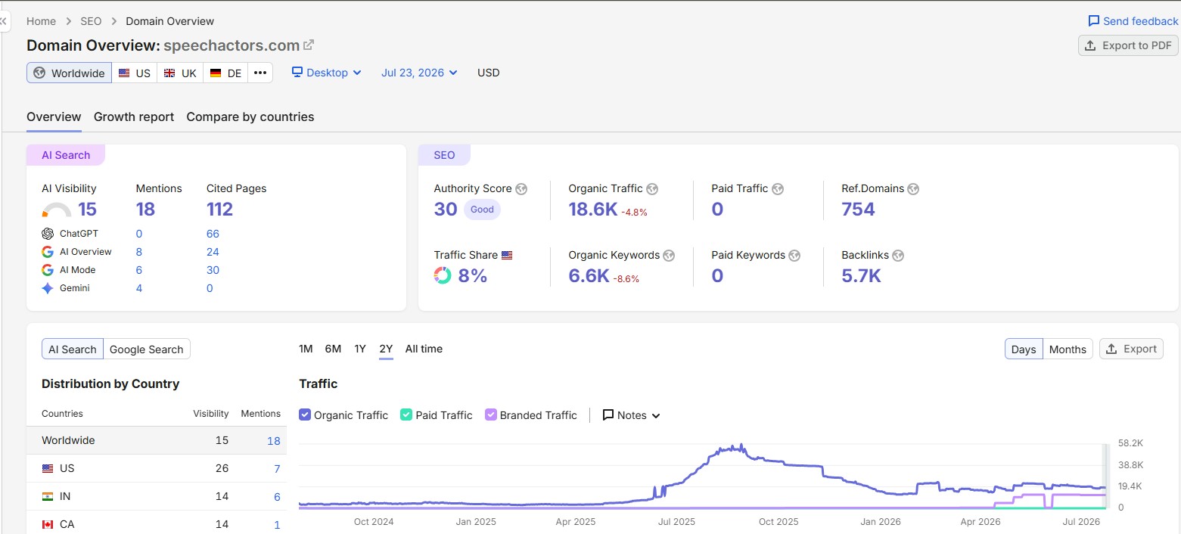Image resolution: width=1181 pixels, height=534 pixels.
Task: Uncheck the Organic Traffic checkbox
Action: (x=305, y=414)
